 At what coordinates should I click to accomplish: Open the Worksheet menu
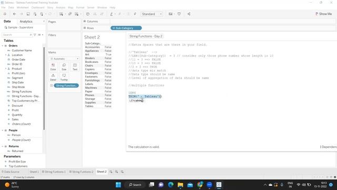tap(23, 7)
